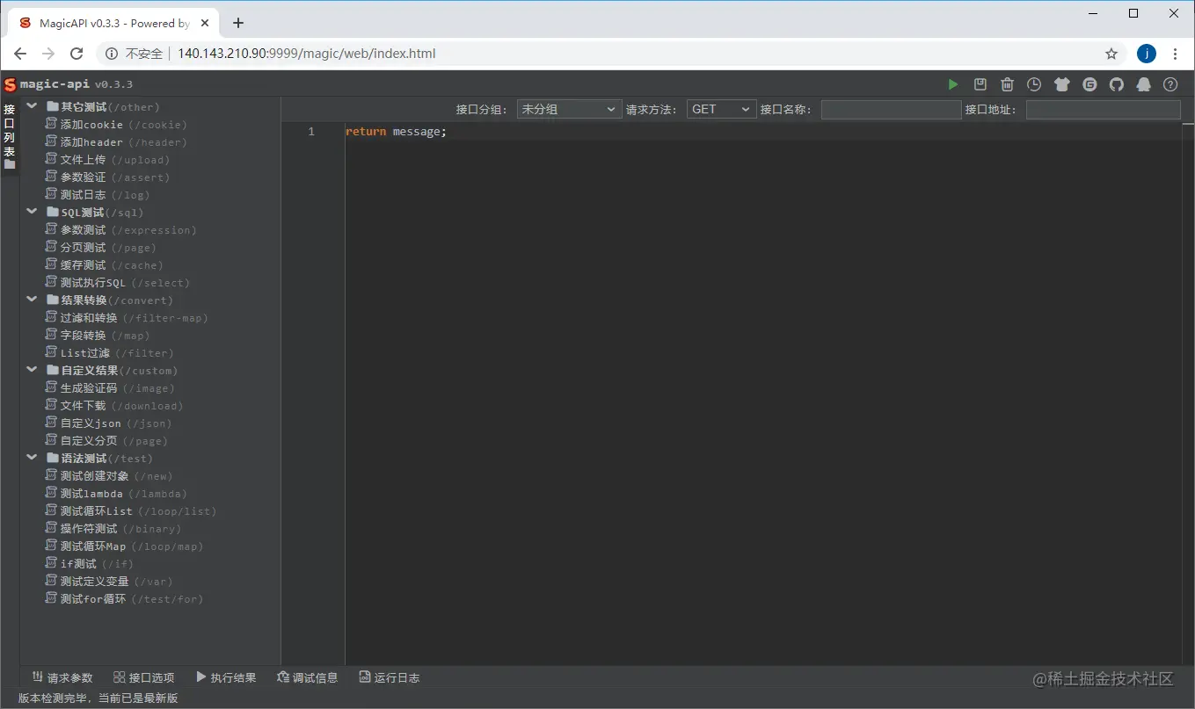
Task: Toggle the 接口列表 side panel tab
Action: tap(10, 136)
